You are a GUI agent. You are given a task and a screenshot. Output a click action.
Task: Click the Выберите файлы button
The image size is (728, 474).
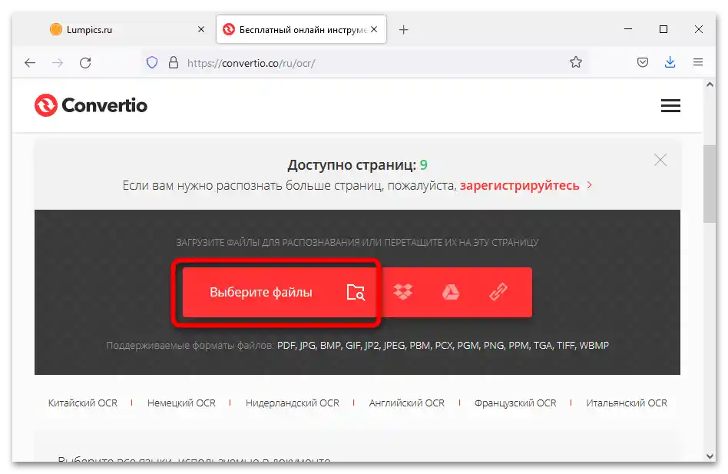pos(279,292)
